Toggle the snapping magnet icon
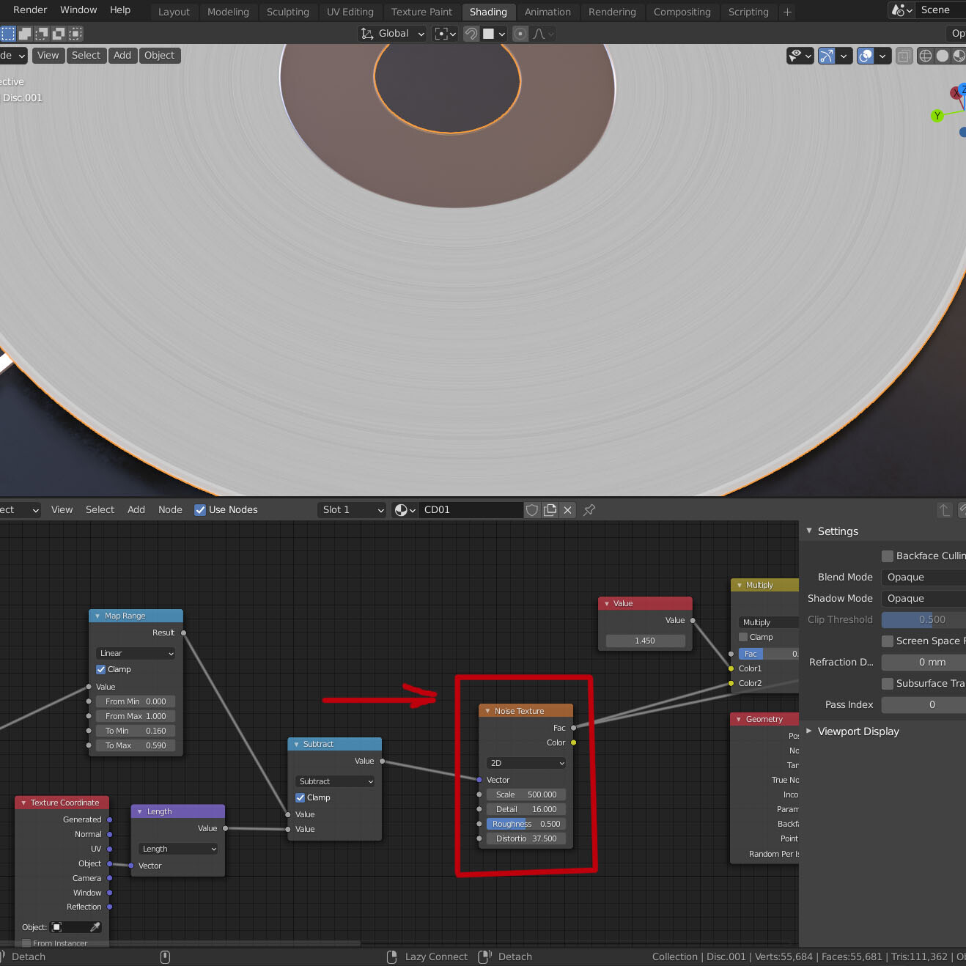Image resolution: width=966 pixels, height=966 pixels. (x=471, y=34)
